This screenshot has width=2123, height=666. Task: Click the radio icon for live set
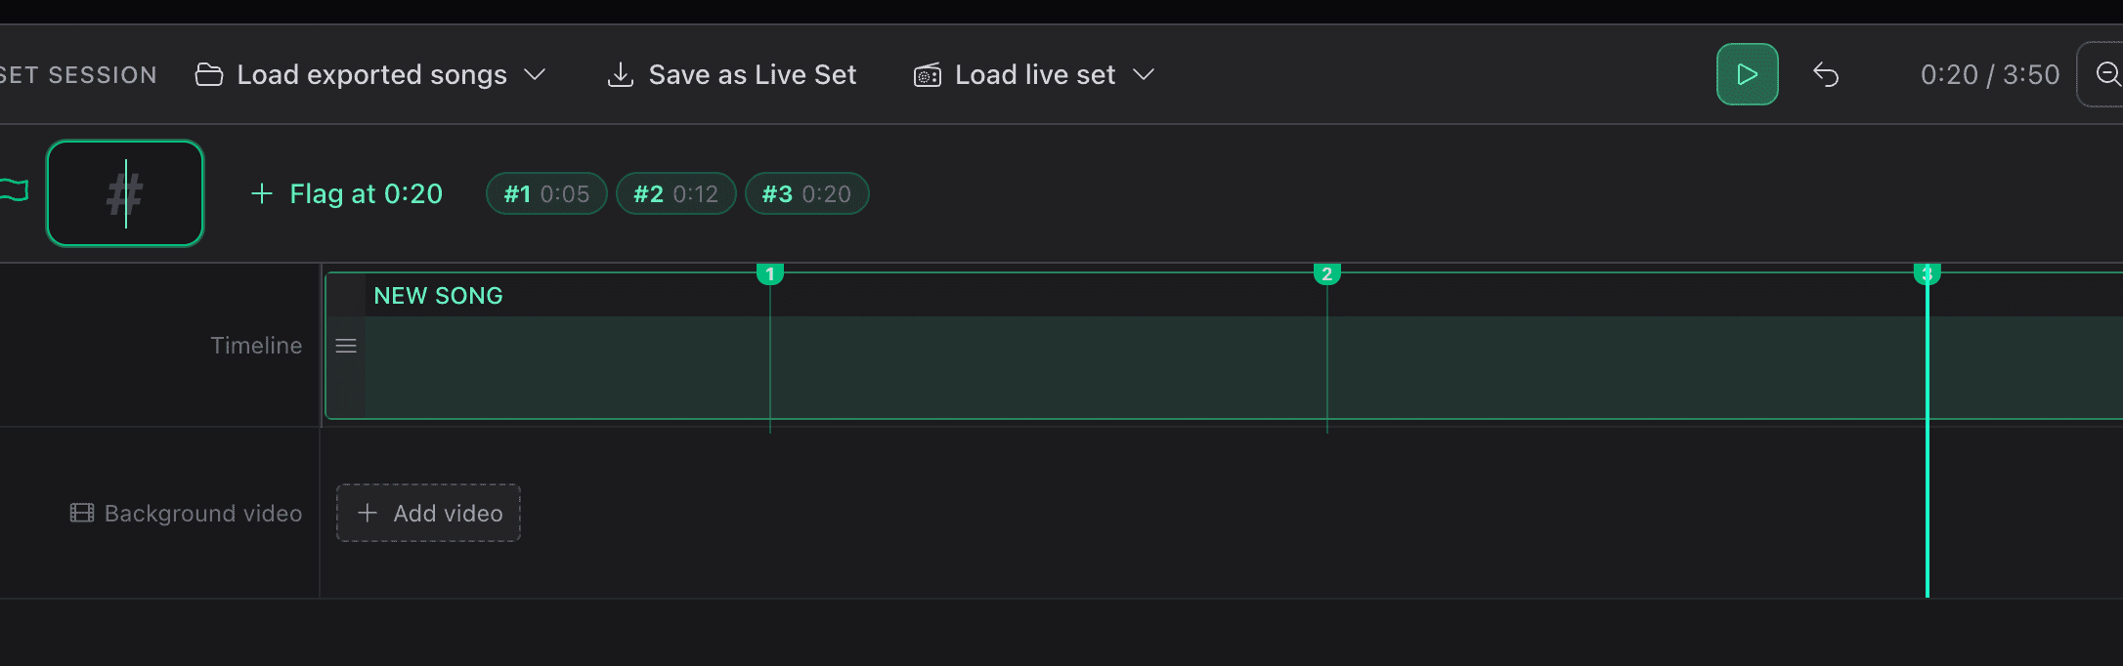click(x=927, y=75)
